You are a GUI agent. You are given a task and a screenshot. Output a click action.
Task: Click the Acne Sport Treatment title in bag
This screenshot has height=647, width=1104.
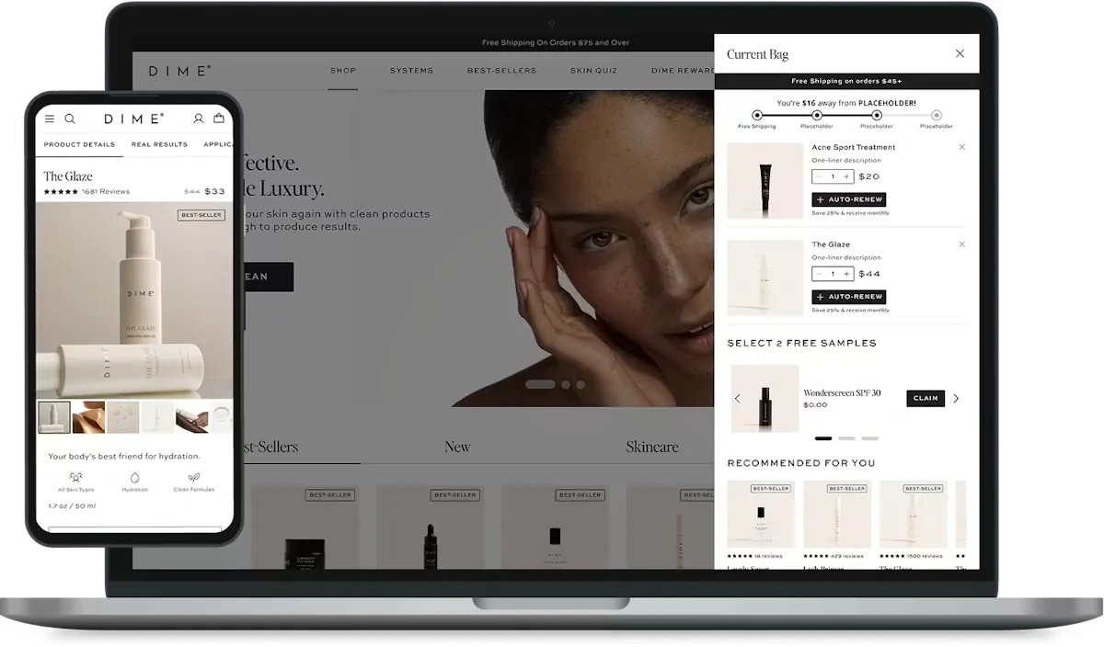(x=853, y=147)
